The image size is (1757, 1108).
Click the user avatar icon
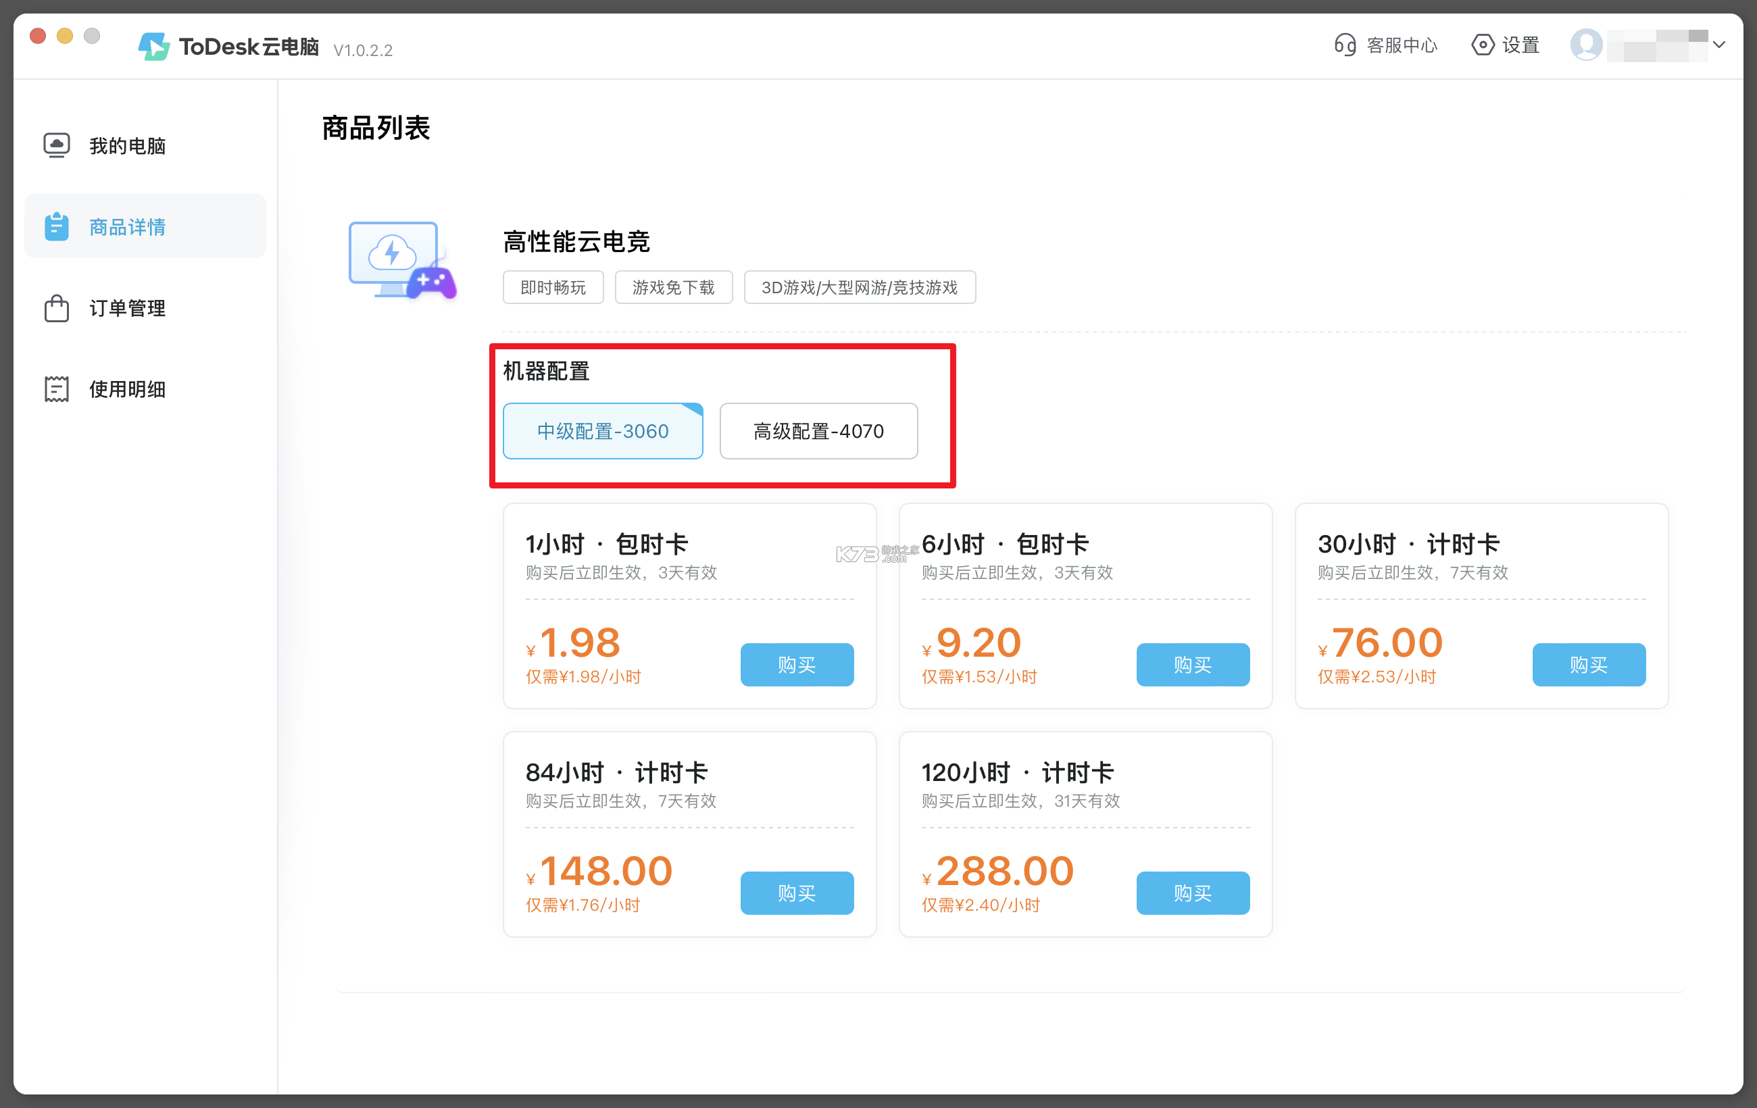pyautogui.click(x=1587, y=45)
